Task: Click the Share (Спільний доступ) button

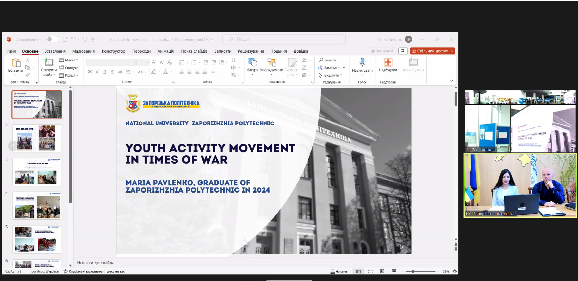Action: 430,51
